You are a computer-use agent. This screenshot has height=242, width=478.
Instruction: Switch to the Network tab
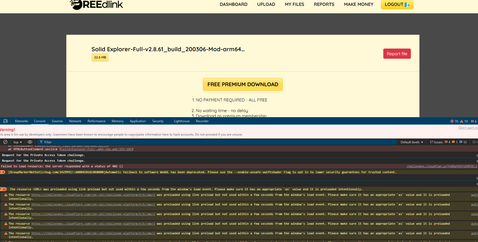click(75, 121)
